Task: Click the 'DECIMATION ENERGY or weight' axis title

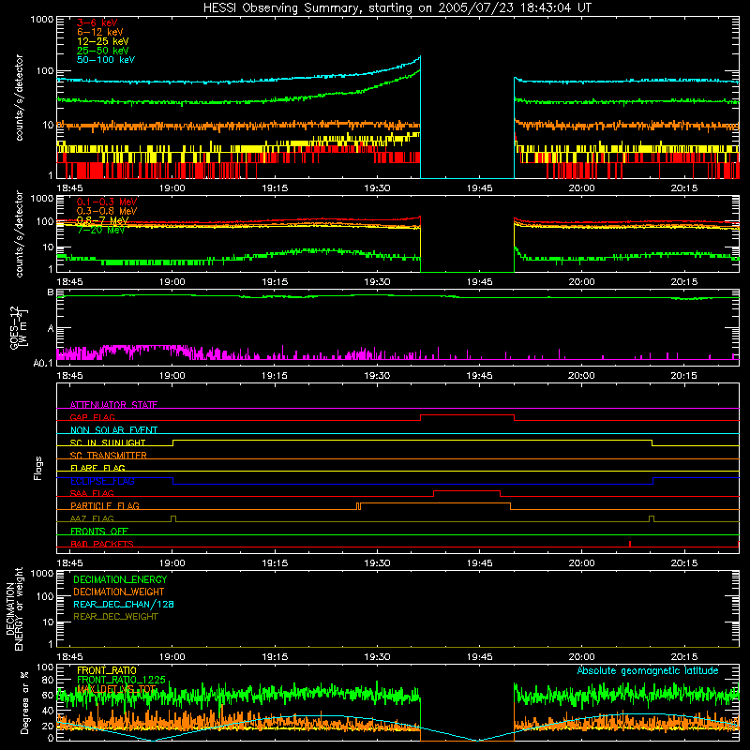Action: (x=14, y=608)
